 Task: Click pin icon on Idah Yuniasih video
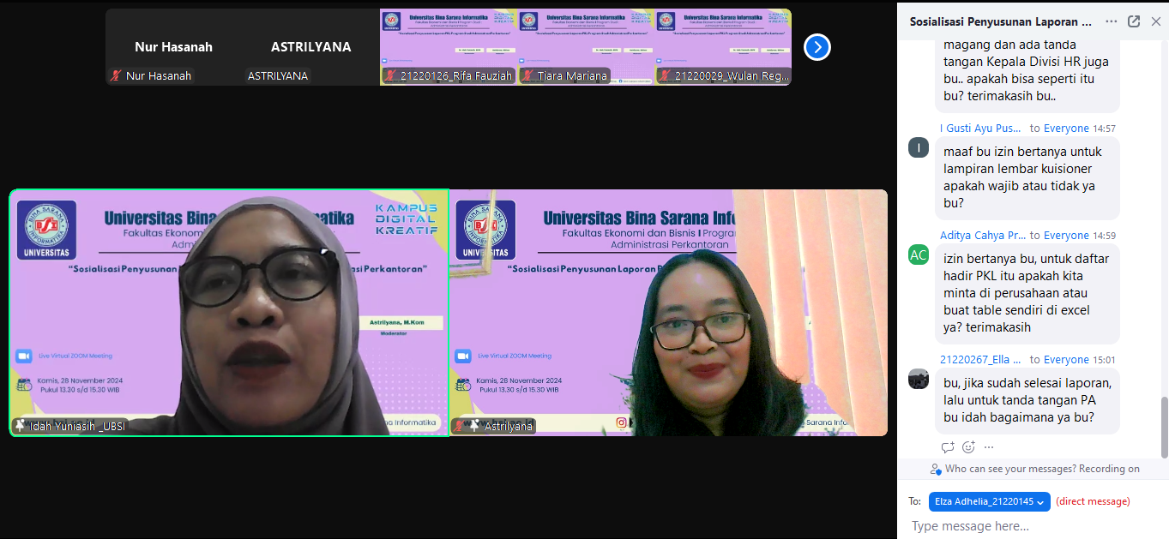pos(20,425)
